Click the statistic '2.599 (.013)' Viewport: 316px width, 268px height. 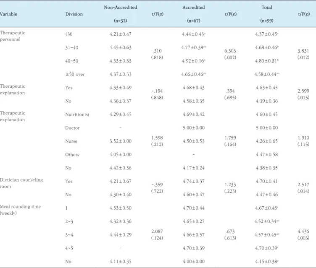pos(303,94)
